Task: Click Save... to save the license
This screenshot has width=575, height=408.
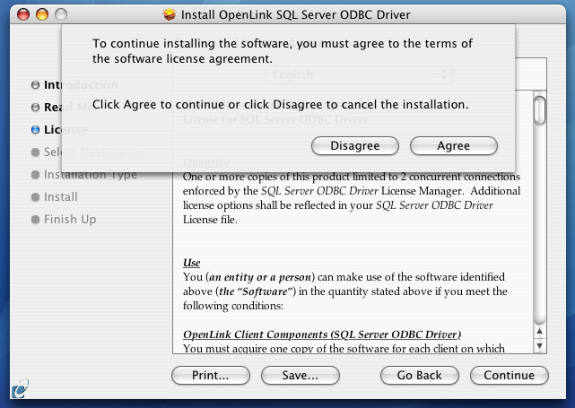Action: coord(300,376)
